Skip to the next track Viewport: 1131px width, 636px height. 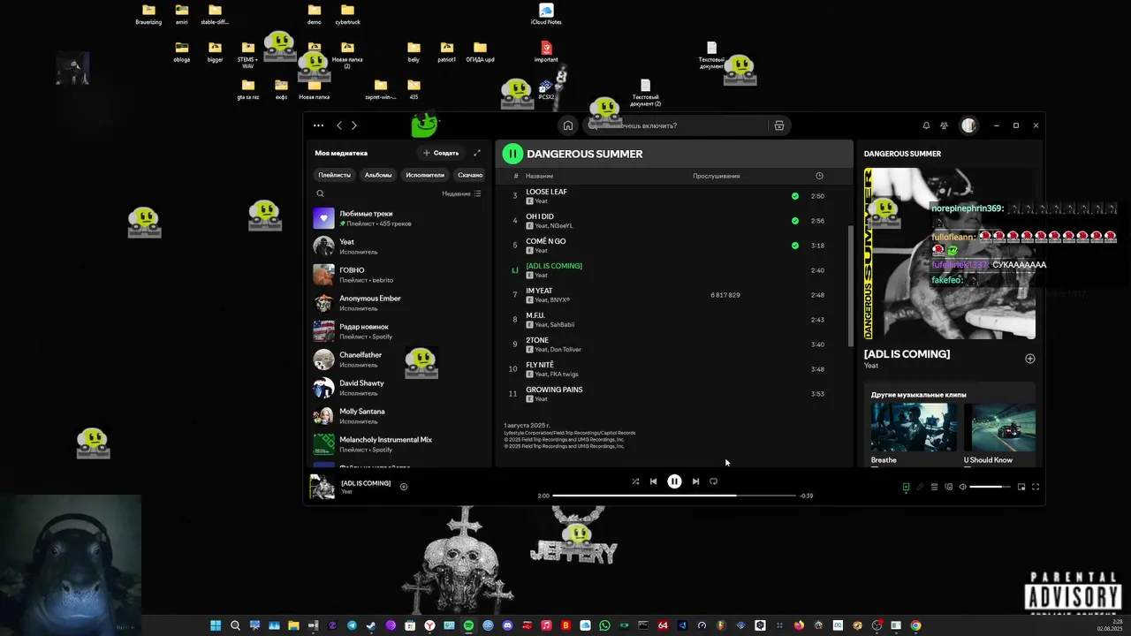tap(695, 481)
